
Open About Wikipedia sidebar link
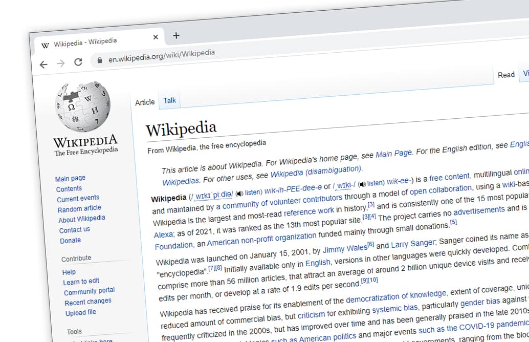point(82,220)
